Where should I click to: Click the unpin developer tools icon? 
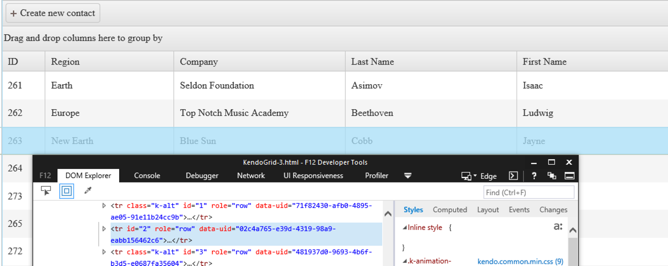(552, 176)
